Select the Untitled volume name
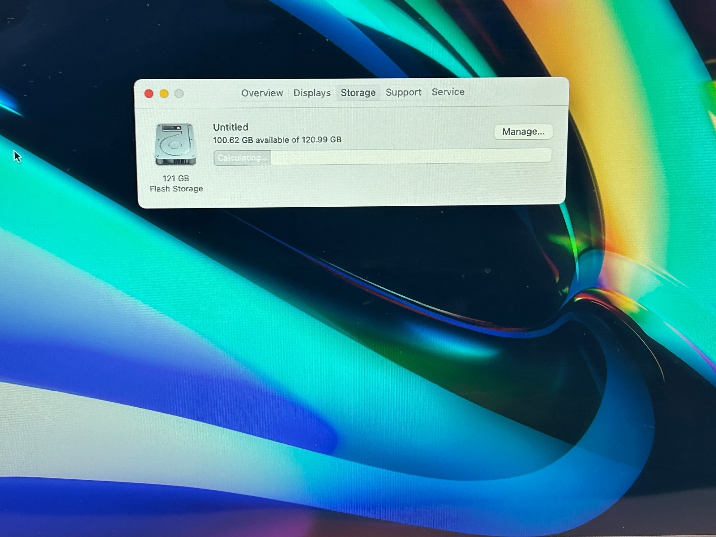Viewport: 716px width, 537px height. [230, 127]
